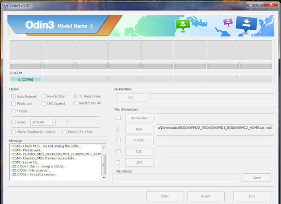The width and height of the screenshot is (281, 204).
Task: Click the PIT button
Action: click(131, 98)
